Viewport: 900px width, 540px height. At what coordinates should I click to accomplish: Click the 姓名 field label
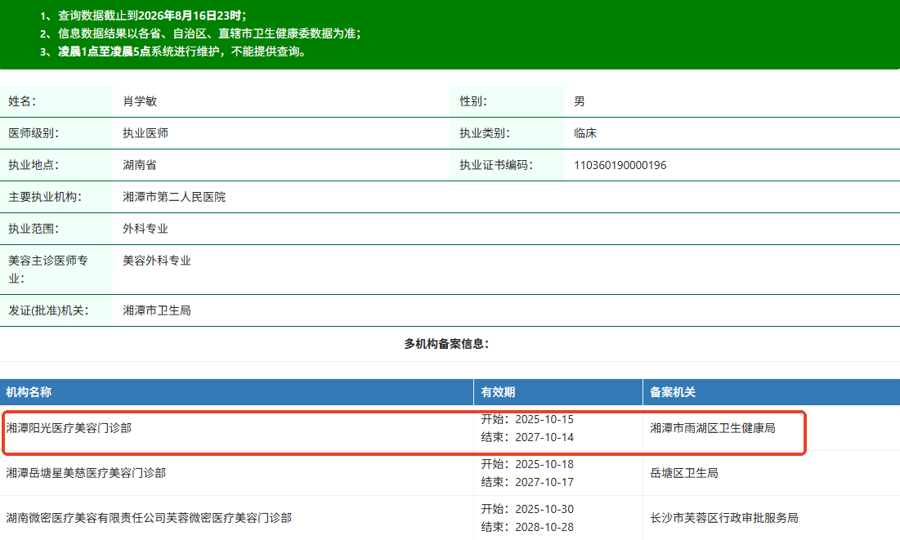click(x=22, y=101)
